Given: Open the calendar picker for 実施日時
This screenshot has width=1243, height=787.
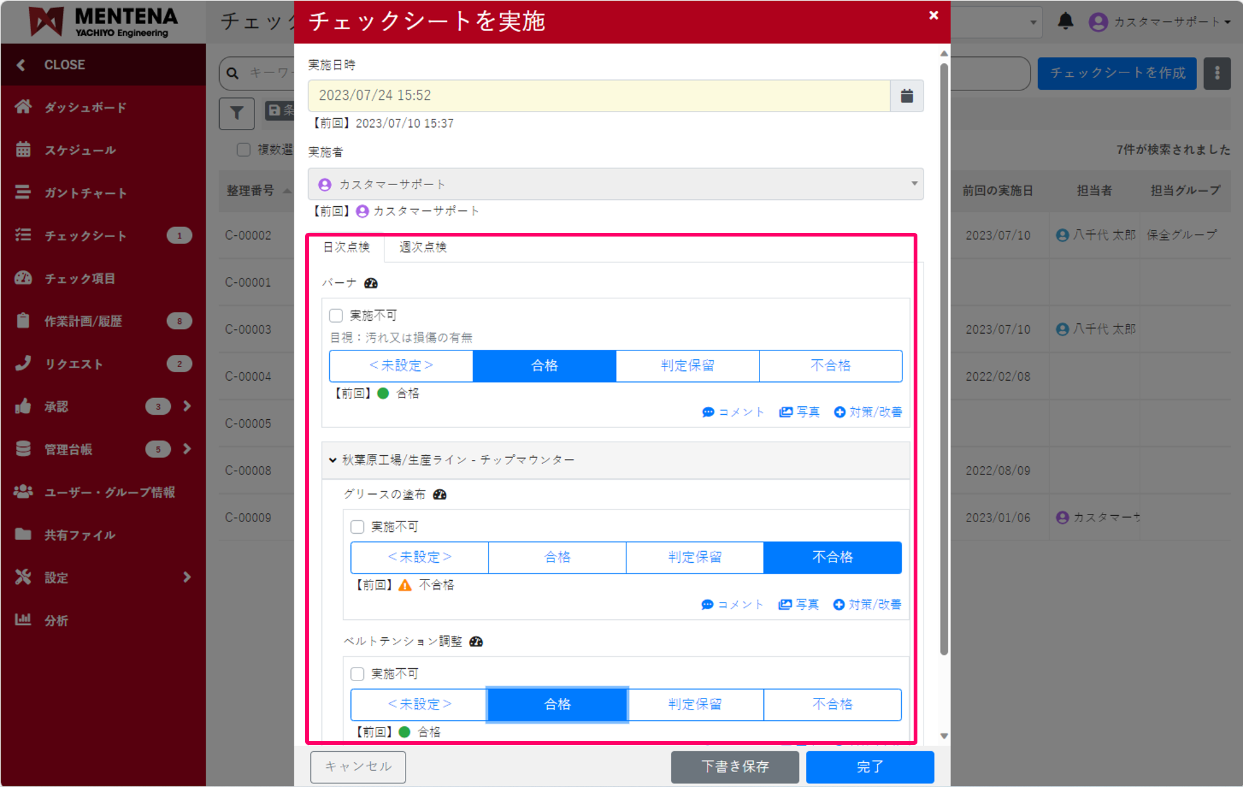Looking at the screenshot, I should [906, 95].
